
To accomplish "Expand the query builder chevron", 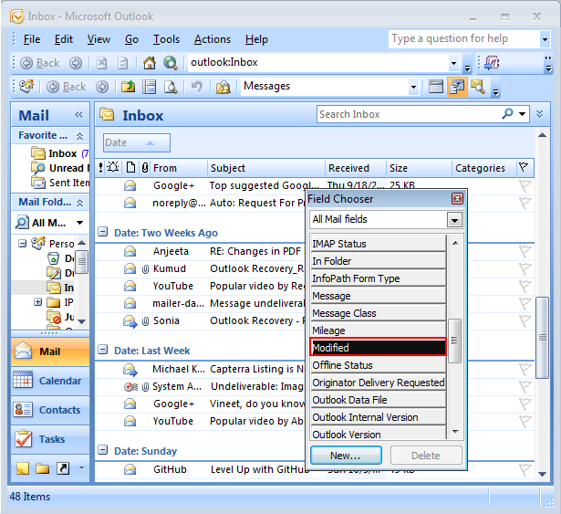I will click(x=539, y=114).
